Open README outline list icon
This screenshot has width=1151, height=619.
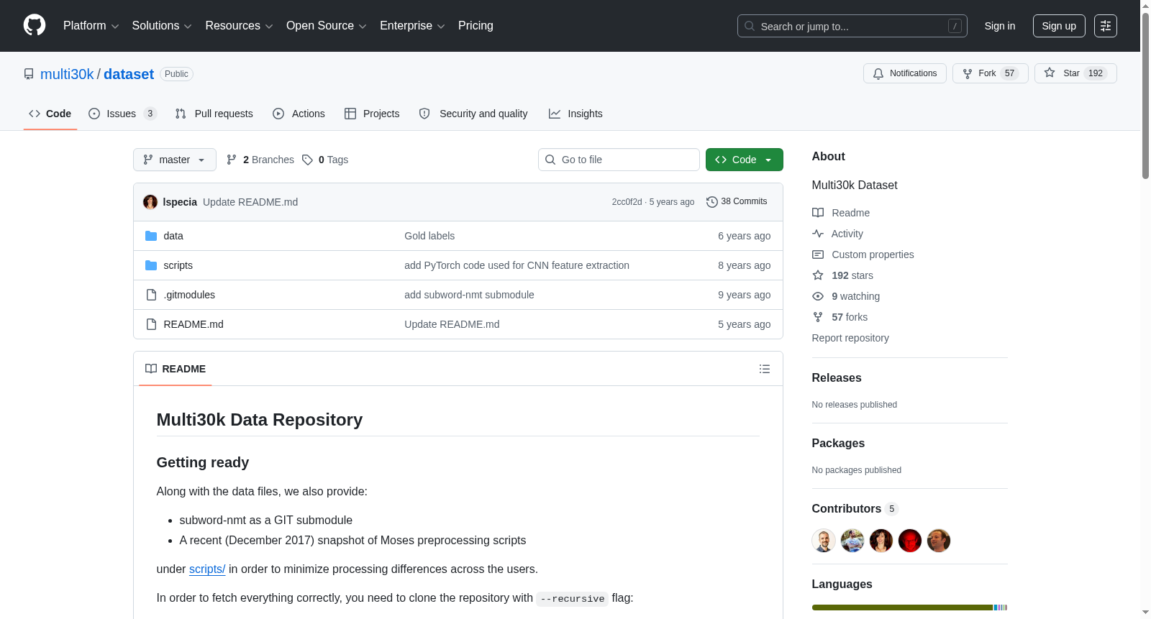(764, 369)
